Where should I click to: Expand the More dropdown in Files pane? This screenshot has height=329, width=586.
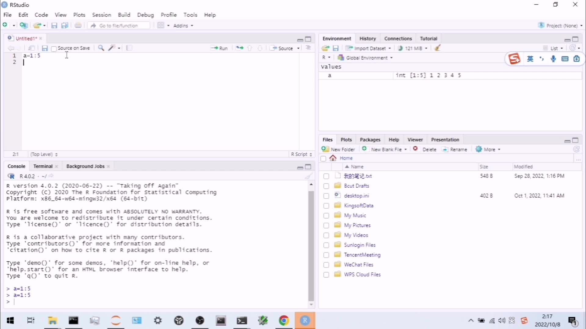coord(488,149)
